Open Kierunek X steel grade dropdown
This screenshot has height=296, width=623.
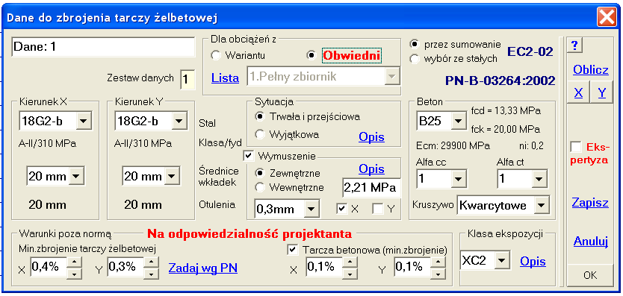(x=84, y=121)
